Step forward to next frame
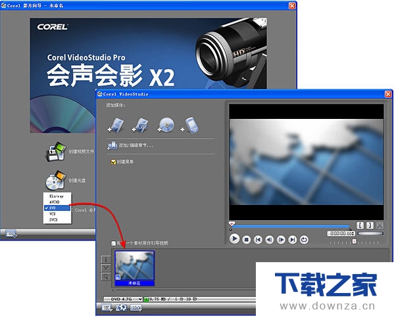Image resolution: width=394 pixels, height=318 pixels. coord(281,240)
